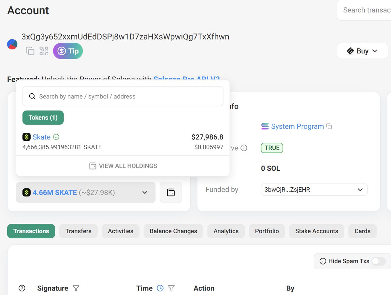
Task: Click the $27,986.8 value text
Action: pyautogui.click(x=207, y=137)
